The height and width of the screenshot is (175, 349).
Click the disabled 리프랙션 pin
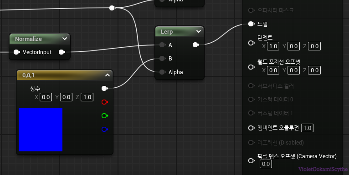click(x=251, y=142)
